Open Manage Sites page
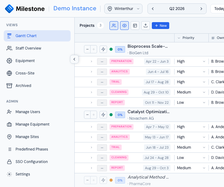 point(37,137)
